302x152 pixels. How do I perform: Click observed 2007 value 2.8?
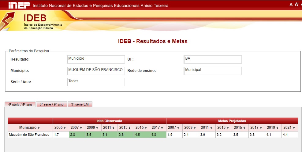pos(73,135)
